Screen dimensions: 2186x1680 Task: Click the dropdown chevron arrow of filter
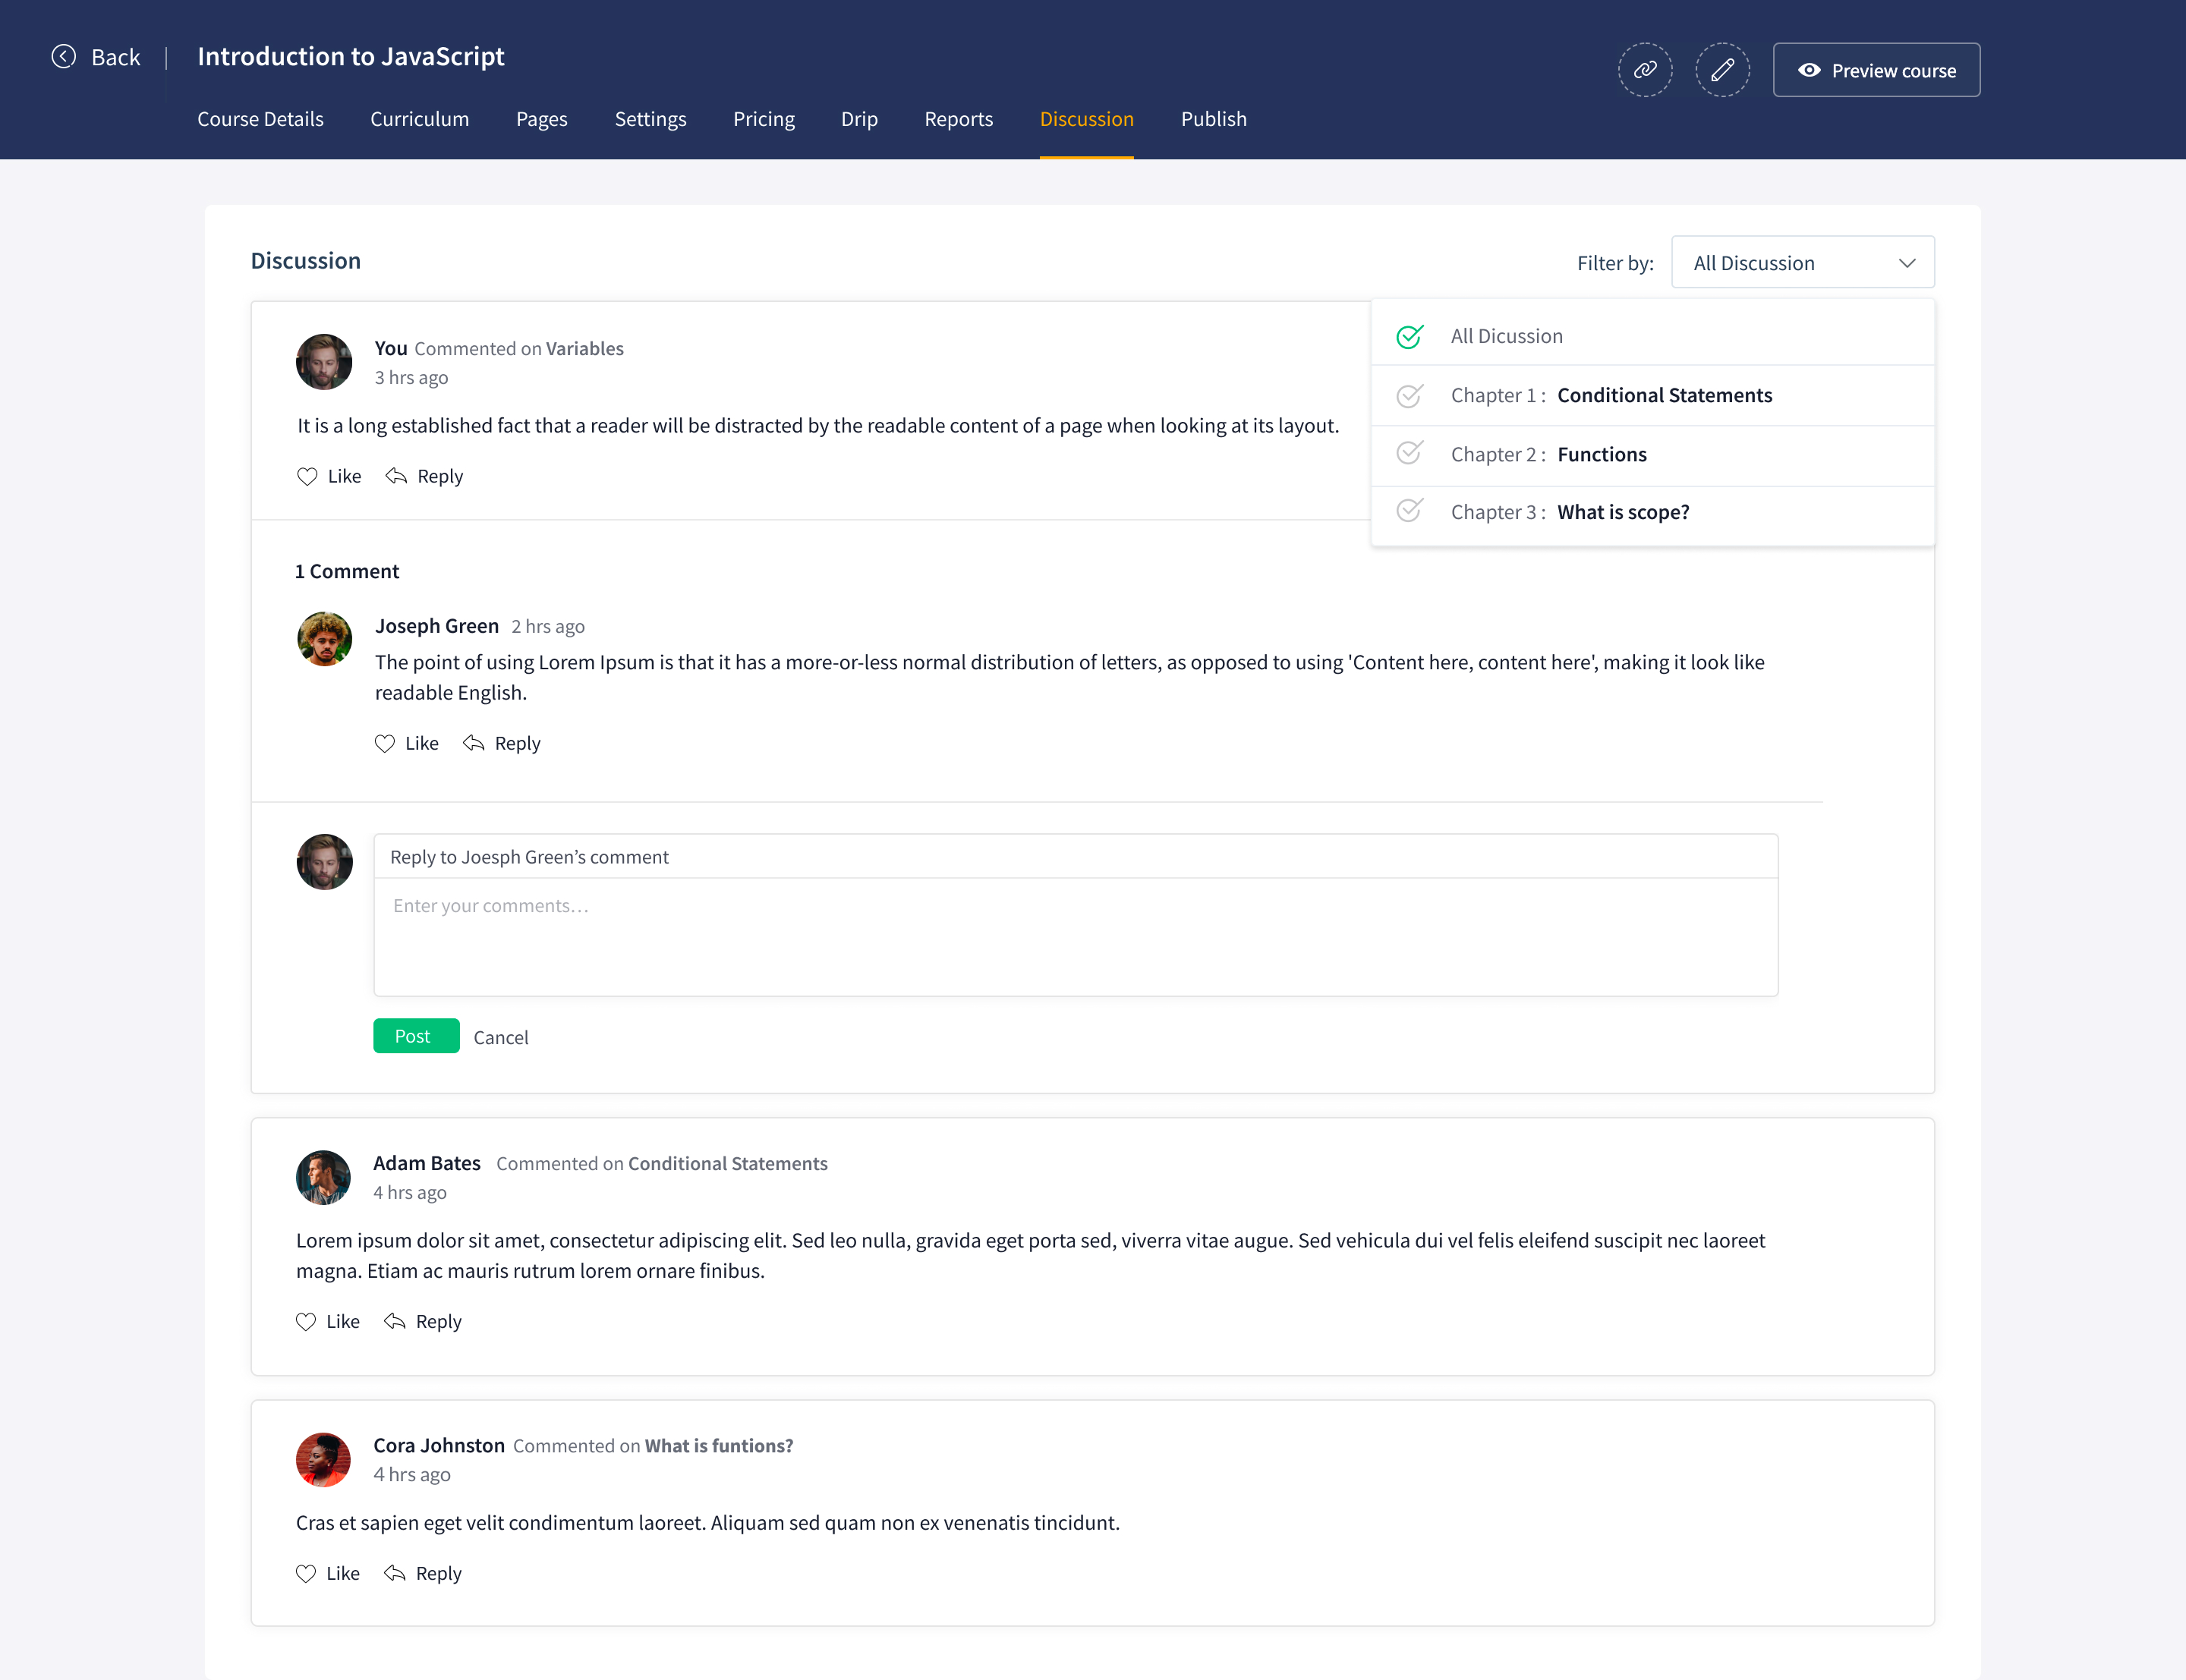point(1907,263)
